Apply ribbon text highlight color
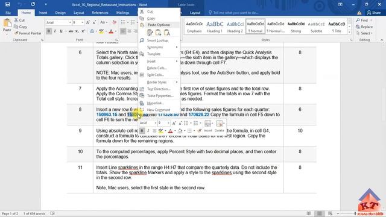The height and width of the screenshot is (217, 386). (101, 31)
